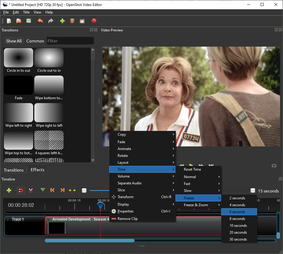283x254 pixels.
Task: Open the Help menu
Action: coord(49,12)
